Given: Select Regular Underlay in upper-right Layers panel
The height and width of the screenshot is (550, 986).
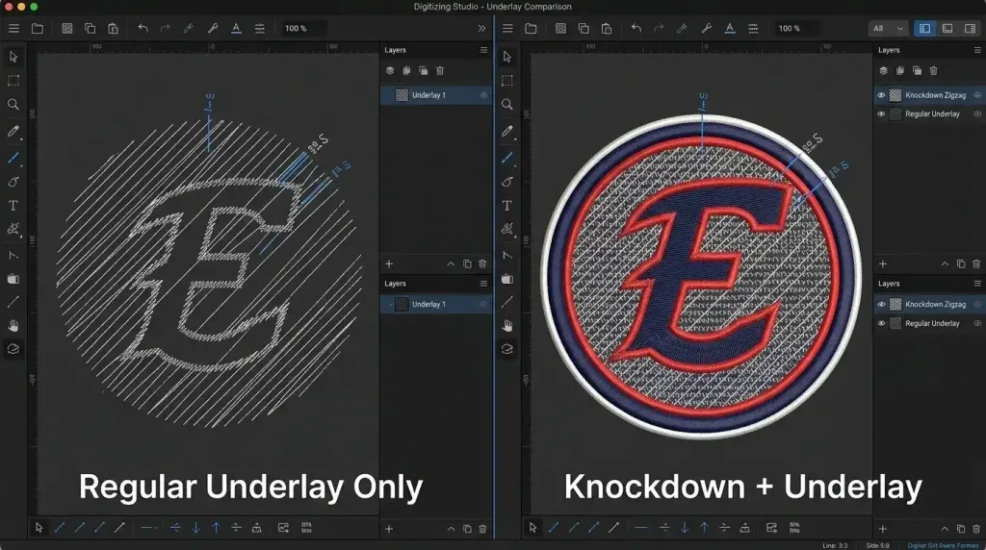Looking at the screenshot, I should (x=929, y=114).
